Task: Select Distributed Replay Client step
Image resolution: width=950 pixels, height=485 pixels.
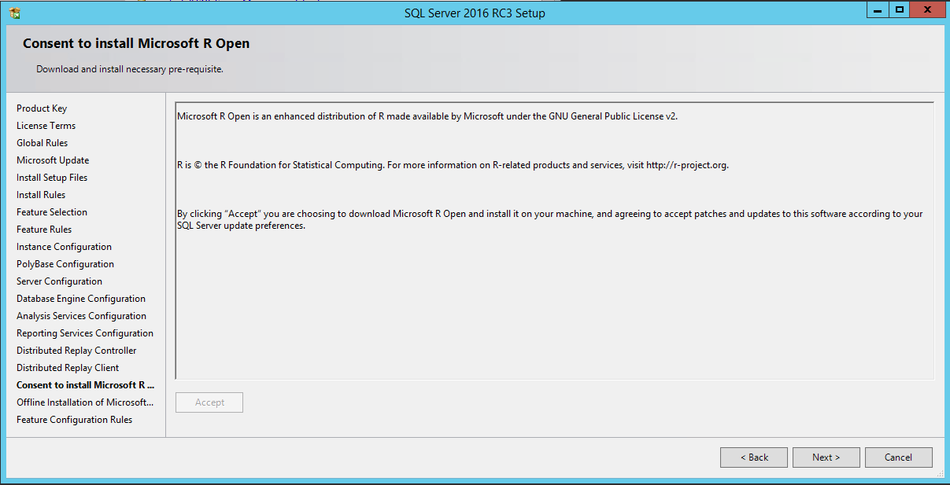Action: click(68, 368)
